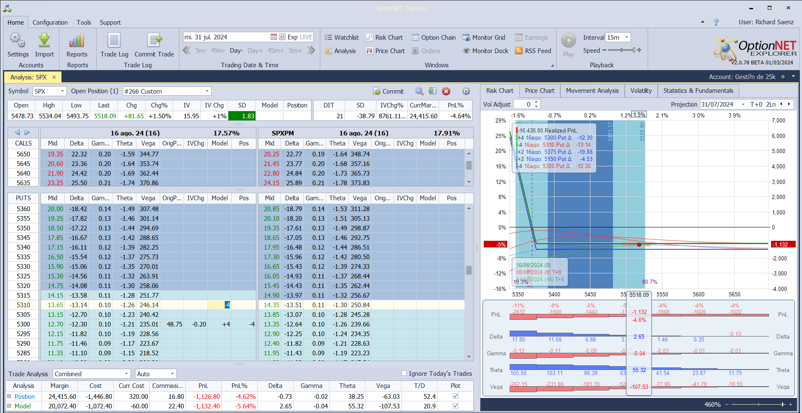Step projection back with the left arrow
Viewport: 802px width, 413px height.
(781, 104)
